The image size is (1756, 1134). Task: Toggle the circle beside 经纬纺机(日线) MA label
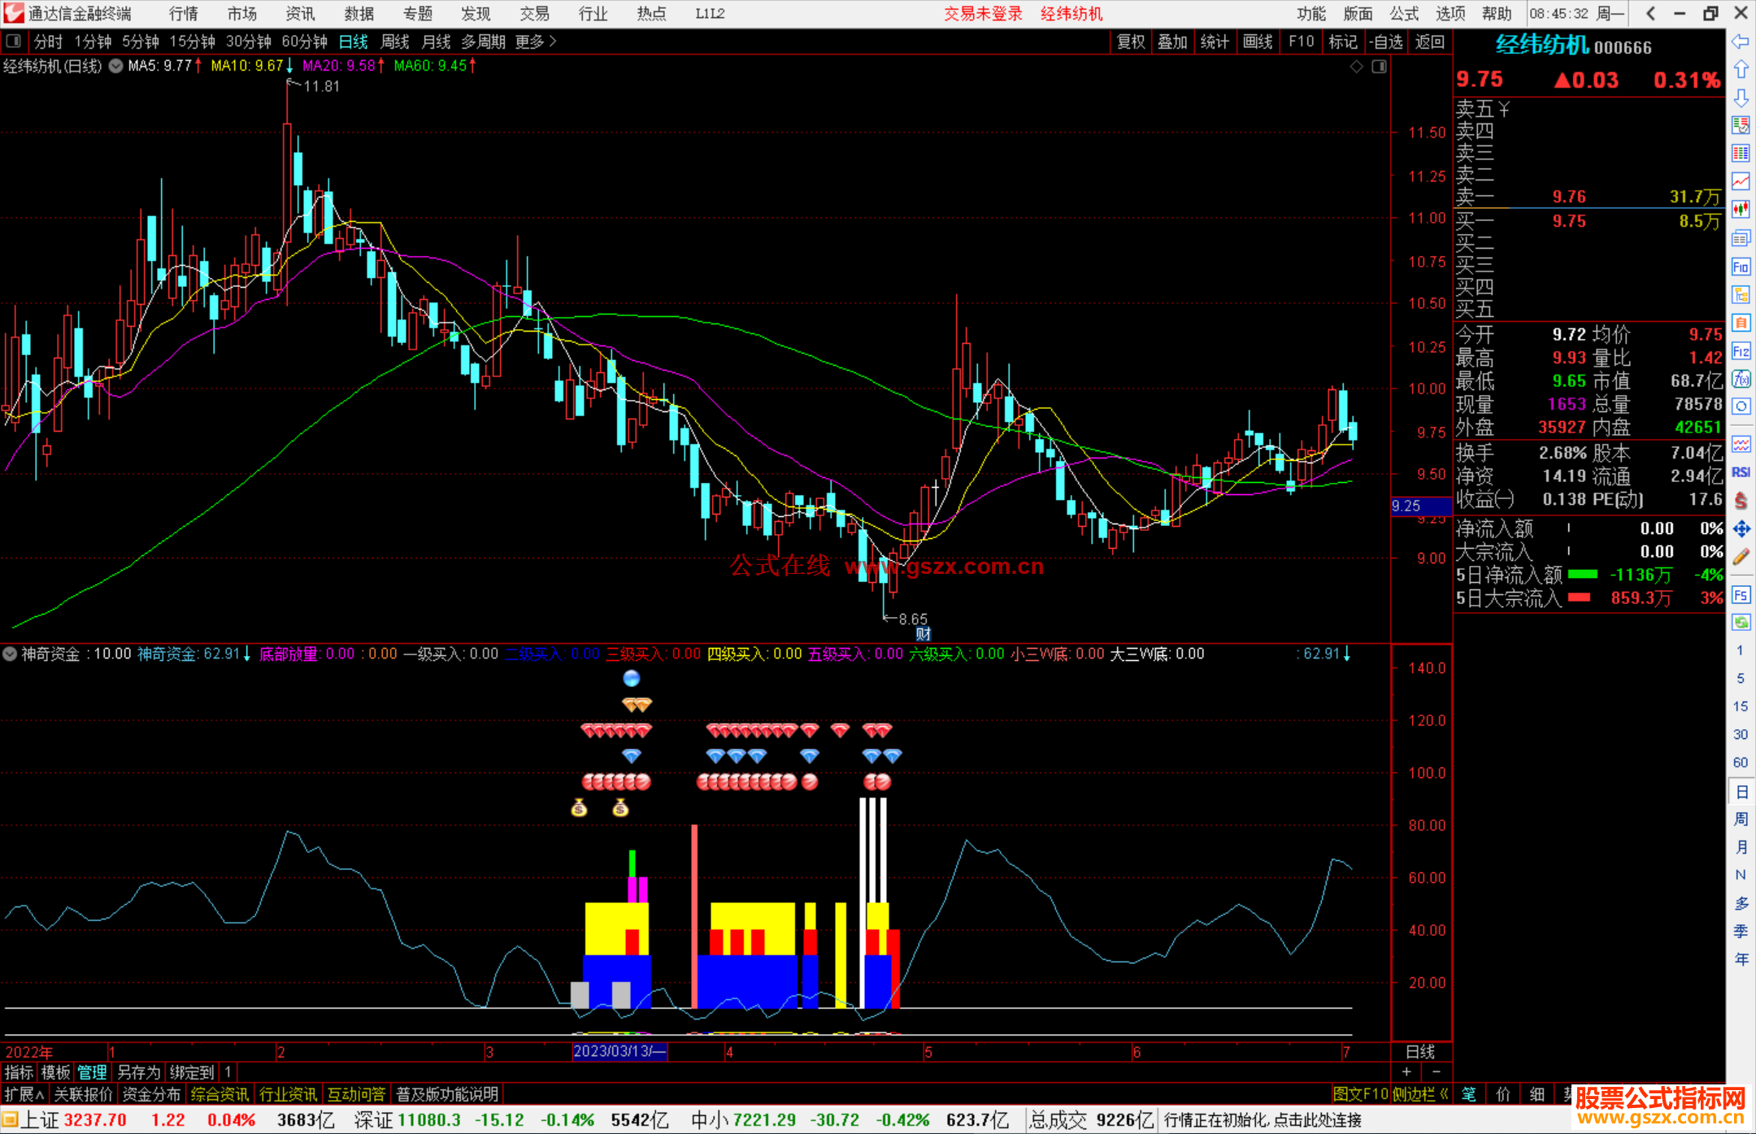pos(115,66)
